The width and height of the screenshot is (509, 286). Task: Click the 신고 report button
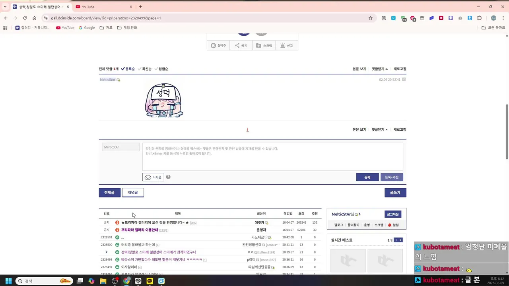[287, 46]
